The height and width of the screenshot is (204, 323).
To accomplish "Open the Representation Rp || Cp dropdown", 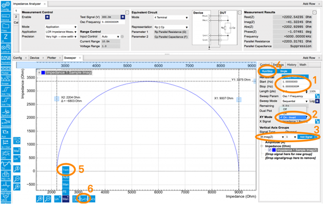I will (x=171, y=27).
